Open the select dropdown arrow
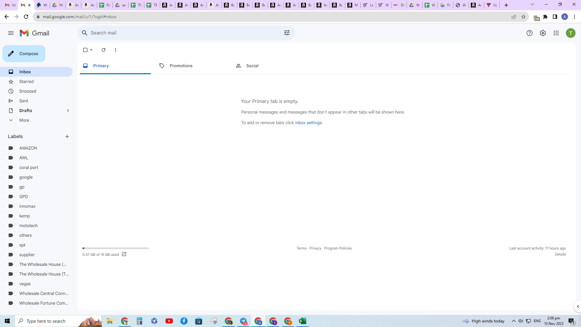Screen dimensions: 581x327 [x=91, y=50]
